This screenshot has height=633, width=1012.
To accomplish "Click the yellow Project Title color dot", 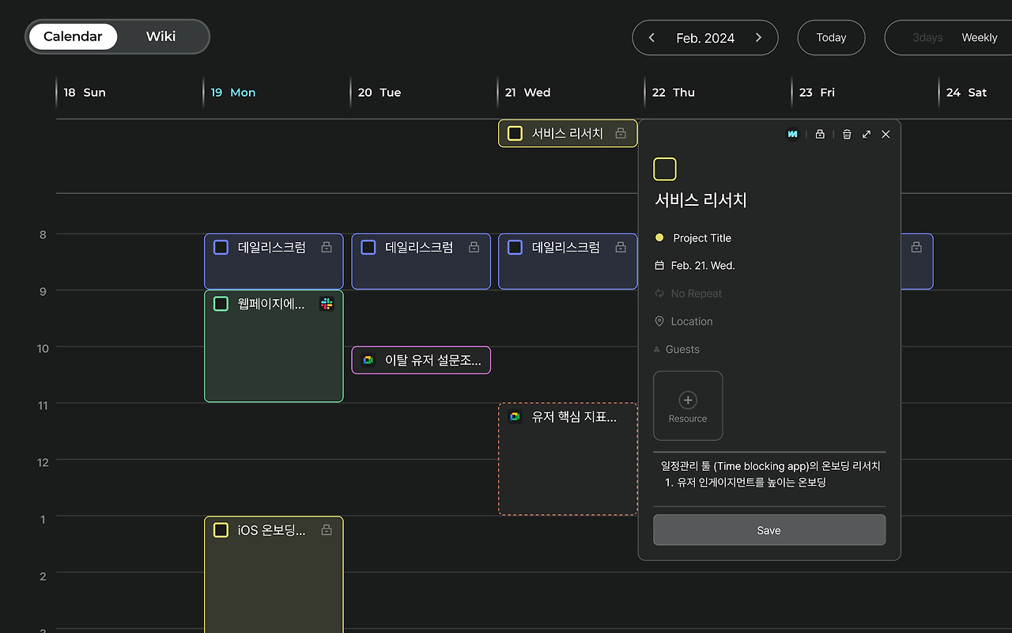I will click(x=659, y=237).
